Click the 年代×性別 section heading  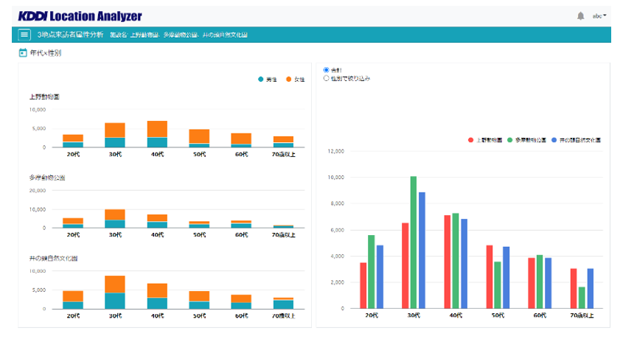tap(46, 53)
